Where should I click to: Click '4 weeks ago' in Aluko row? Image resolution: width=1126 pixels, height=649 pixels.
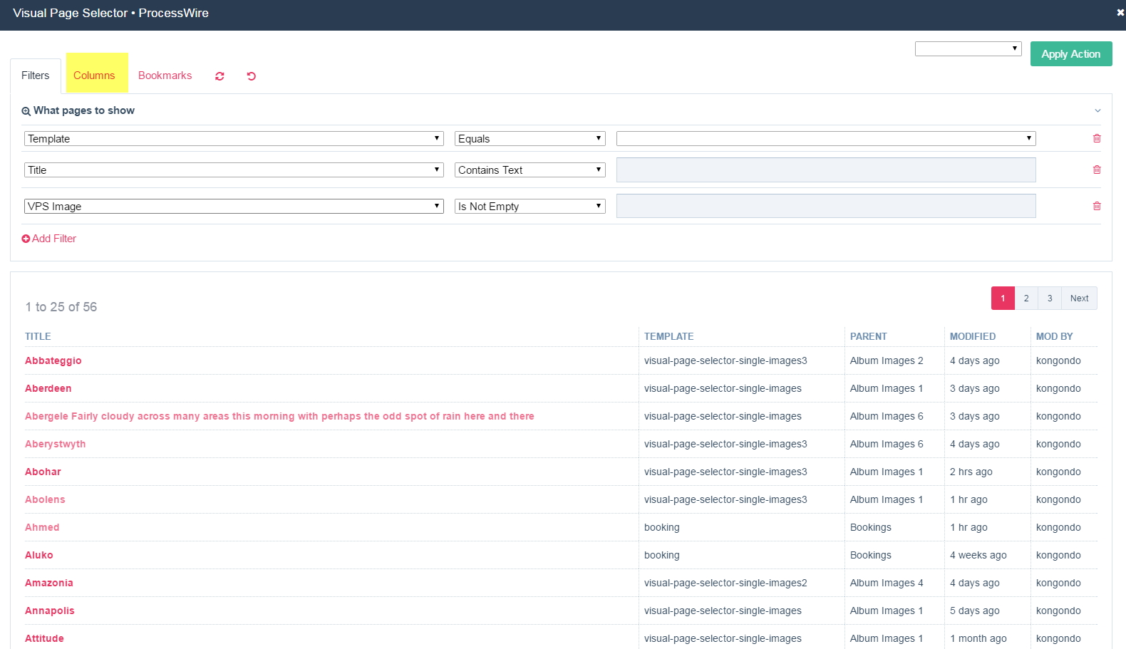coord(978,555)
